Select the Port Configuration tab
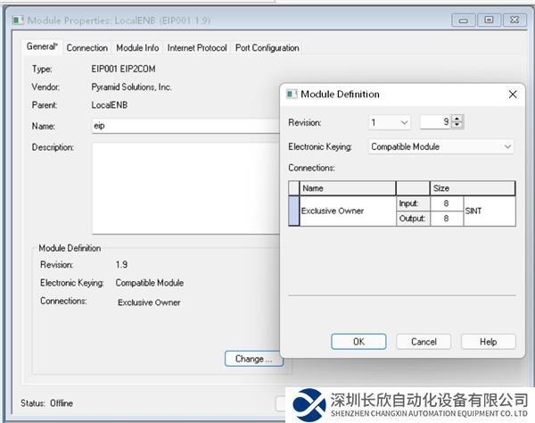Viewport: 535px width, 423px height. pyautogui.click(x=267, y=48)
